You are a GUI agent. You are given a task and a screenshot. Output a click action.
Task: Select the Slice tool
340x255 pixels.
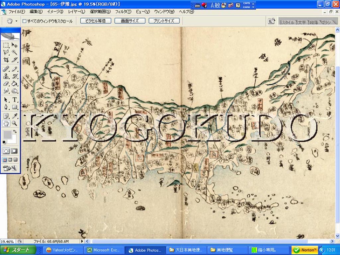[x=14, y=60]
